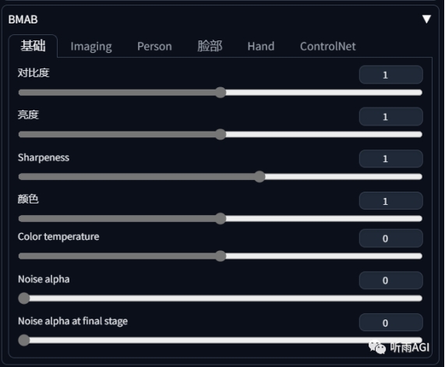
Task: Click the Sharpeness value field
Action: click(390, 159)
